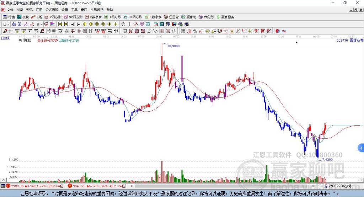Click the blue side-panel collapse chevron

point(361,148)
